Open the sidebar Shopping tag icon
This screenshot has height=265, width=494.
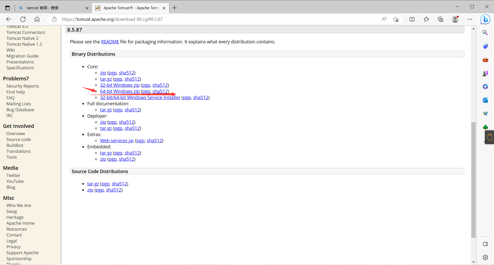coord(485,46)
